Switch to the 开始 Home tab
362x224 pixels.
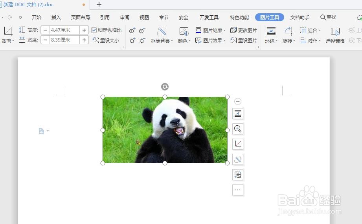pyautogui.click(x=37, y=17)
